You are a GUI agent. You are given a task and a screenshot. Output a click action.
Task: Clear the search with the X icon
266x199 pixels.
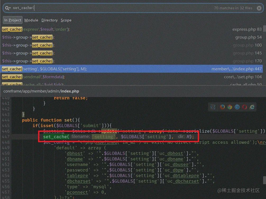pyautogui.click(x=259, y=8)
